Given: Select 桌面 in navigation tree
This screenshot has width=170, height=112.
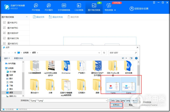Looking at the screenshot, I should [10, 93].
